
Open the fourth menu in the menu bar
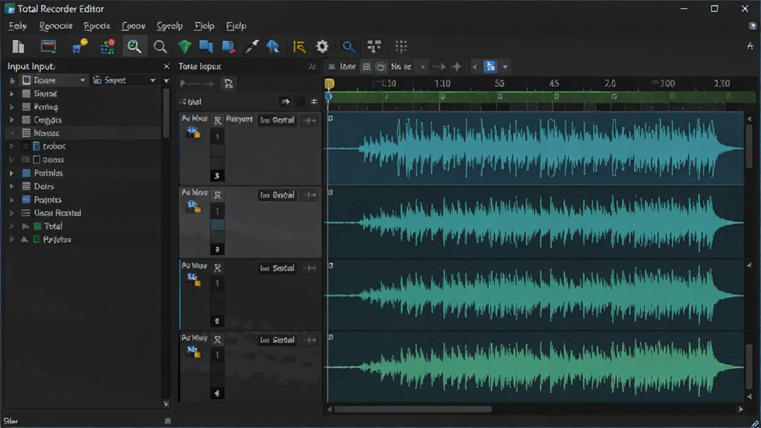pyautogui.click(x=134, y=26)
